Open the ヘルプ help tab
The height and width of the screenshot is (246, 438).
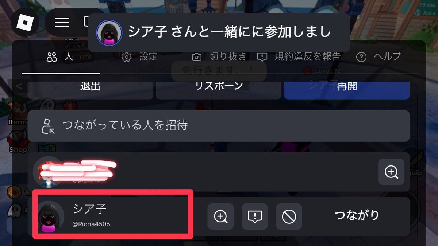click(379, 57)
